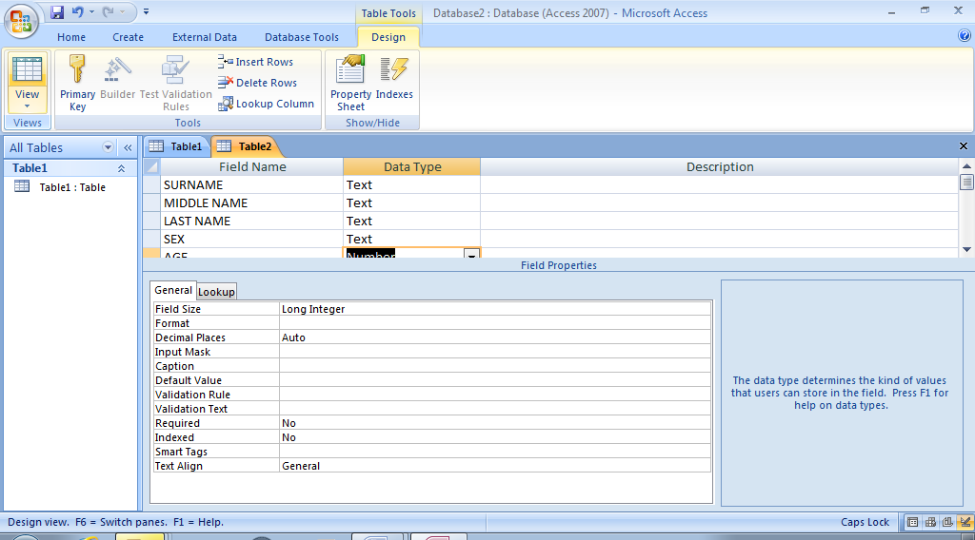The image size is (975, 540).
Task: Click the Primary Key icon
Action: coord(77,71)
